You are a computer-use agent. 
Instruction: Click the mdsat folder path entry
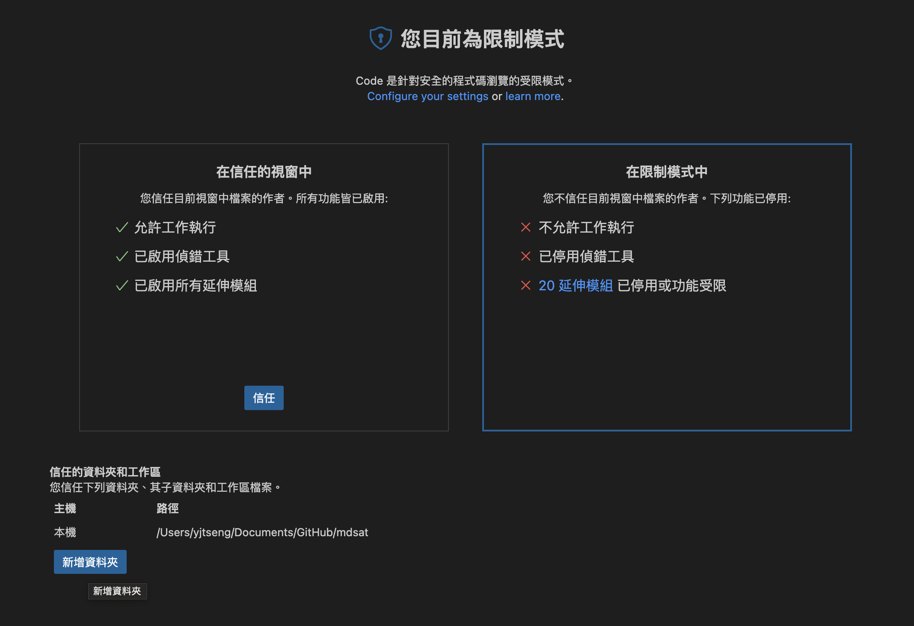[x=262, y=532]
